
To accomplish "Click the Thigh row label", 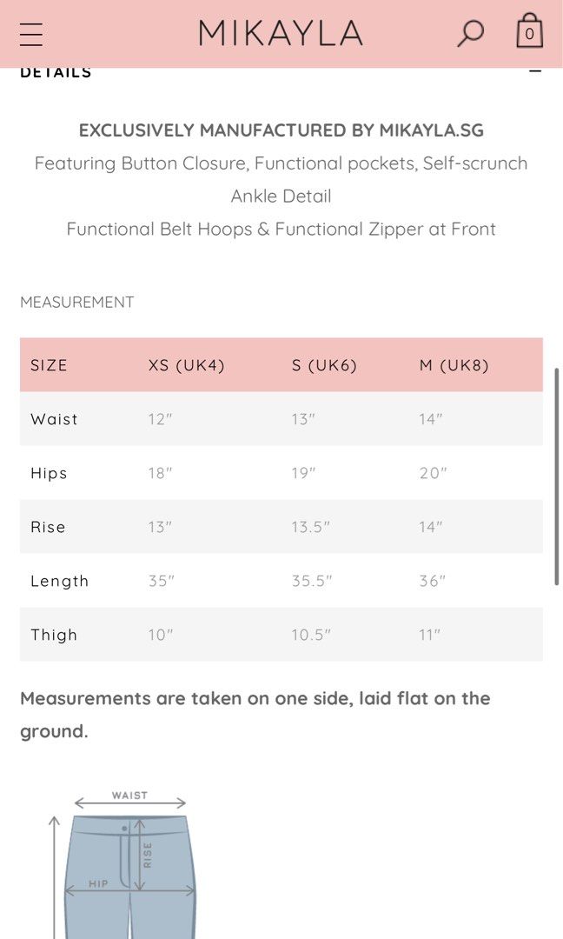I will coord(54,635).
